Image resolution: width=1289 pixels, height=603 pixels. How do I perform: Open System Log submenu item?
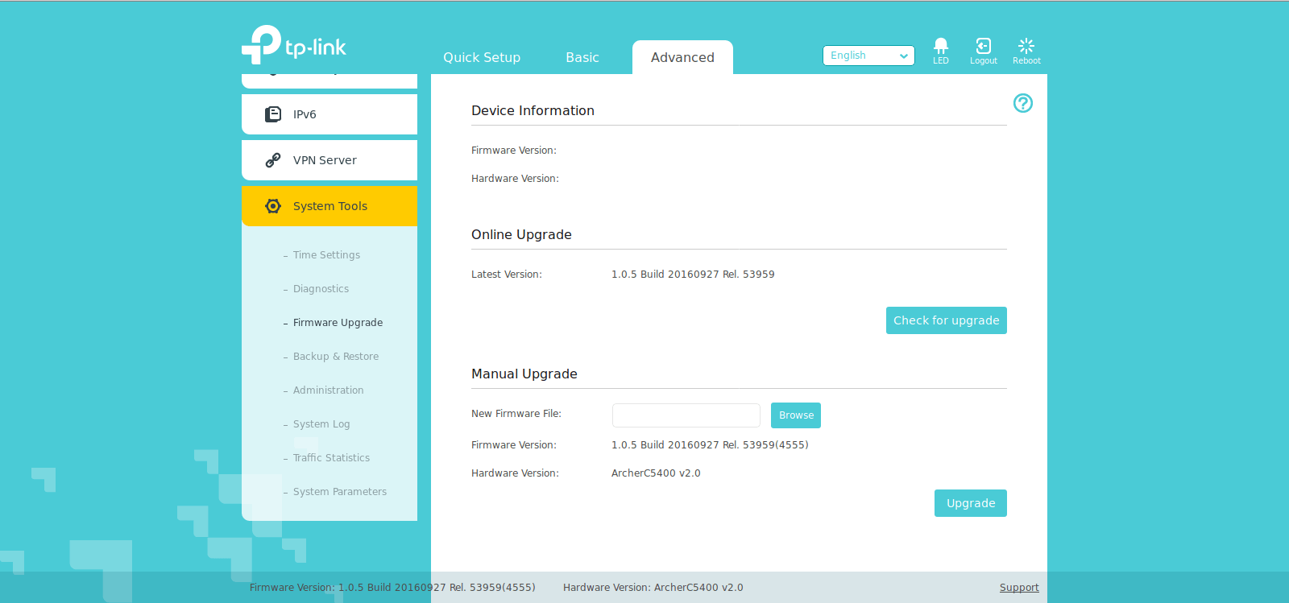point(321,424)
